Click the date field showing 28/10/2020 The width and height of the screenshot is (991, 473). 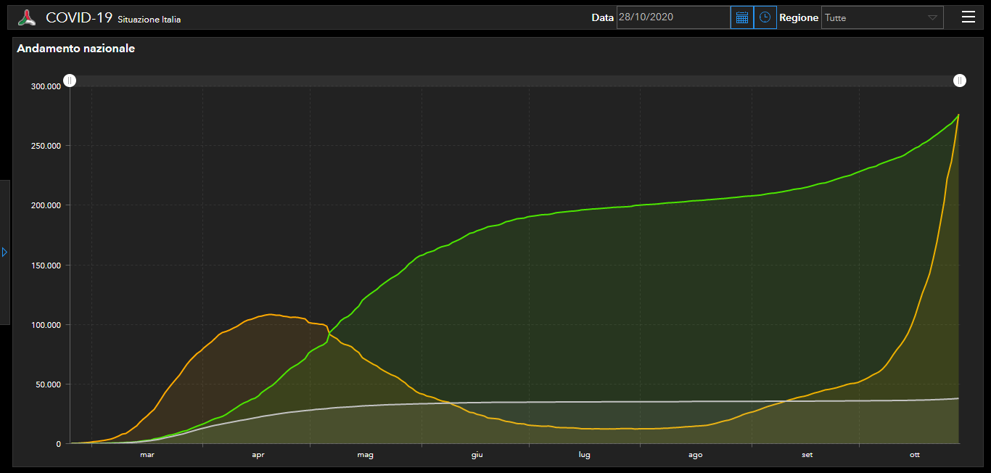pos(673,17)
